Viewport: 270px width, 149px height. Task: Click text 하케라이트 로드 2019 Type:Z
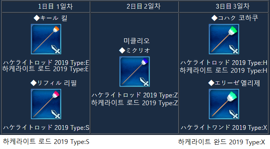pos(135,103)
